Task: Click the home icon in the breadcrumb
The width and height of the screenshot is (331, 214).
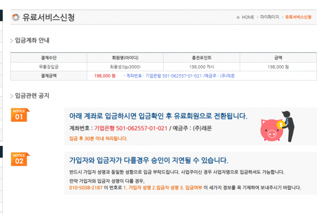Action: pyautogui.click(x=238, y=18)
